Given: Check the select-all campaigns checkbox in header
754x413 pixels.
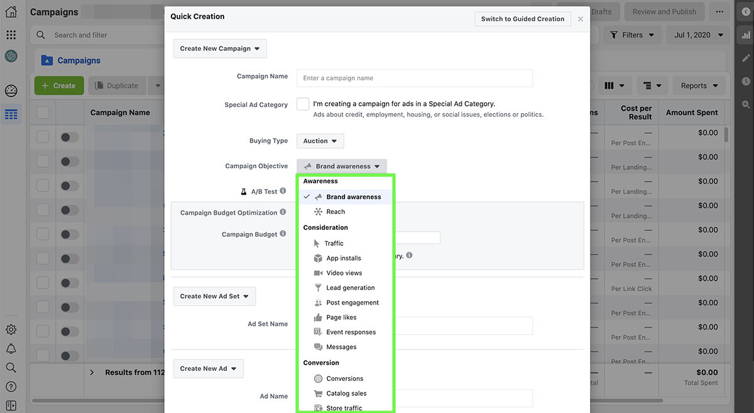Looking at the screenshot, I should 42,112.
